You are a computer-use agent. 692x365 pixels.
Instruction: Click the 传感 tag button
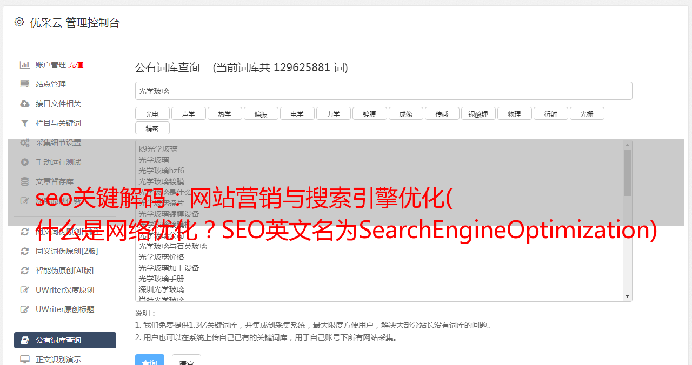(x=442, y=113)
